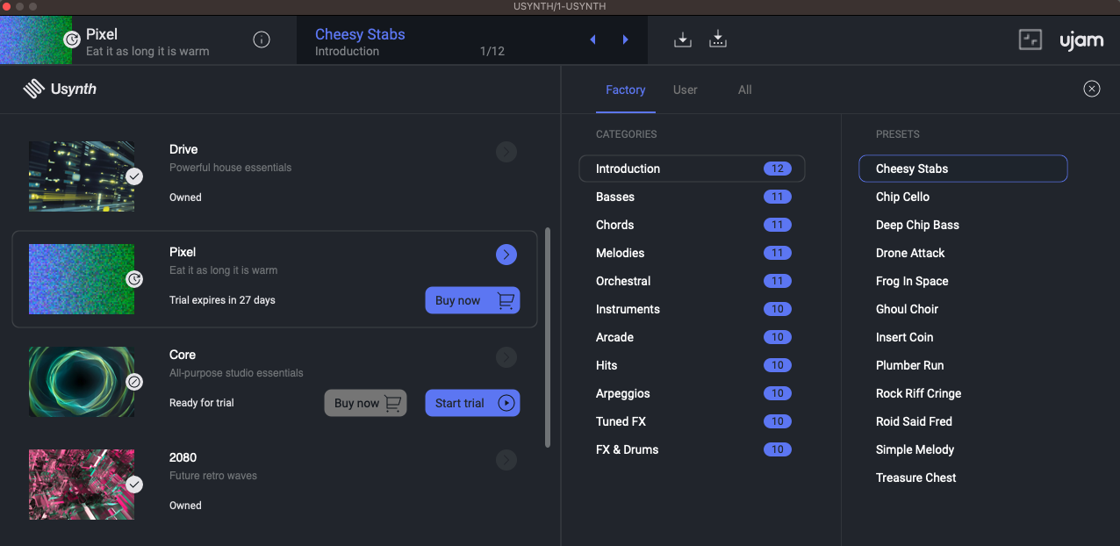Click the owned checkmark badge on Drive
Screen dimensions: 1120x546
(x=133, y=176)
